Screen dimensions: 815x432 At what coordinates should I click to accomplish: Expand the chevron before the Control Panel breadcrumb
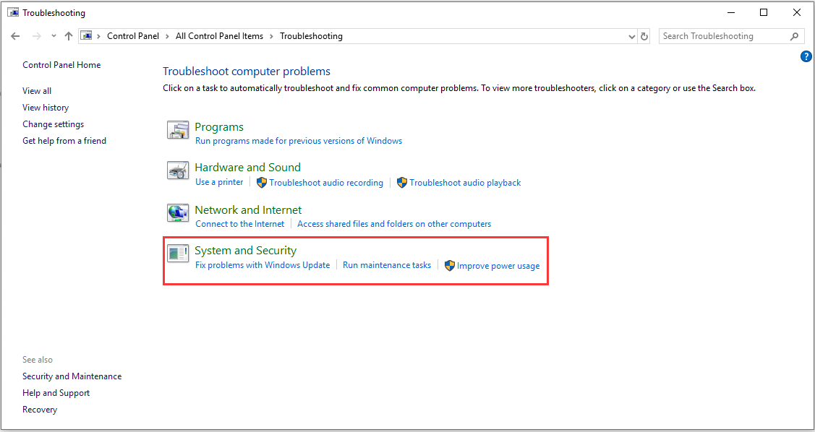tap(99, 36)
